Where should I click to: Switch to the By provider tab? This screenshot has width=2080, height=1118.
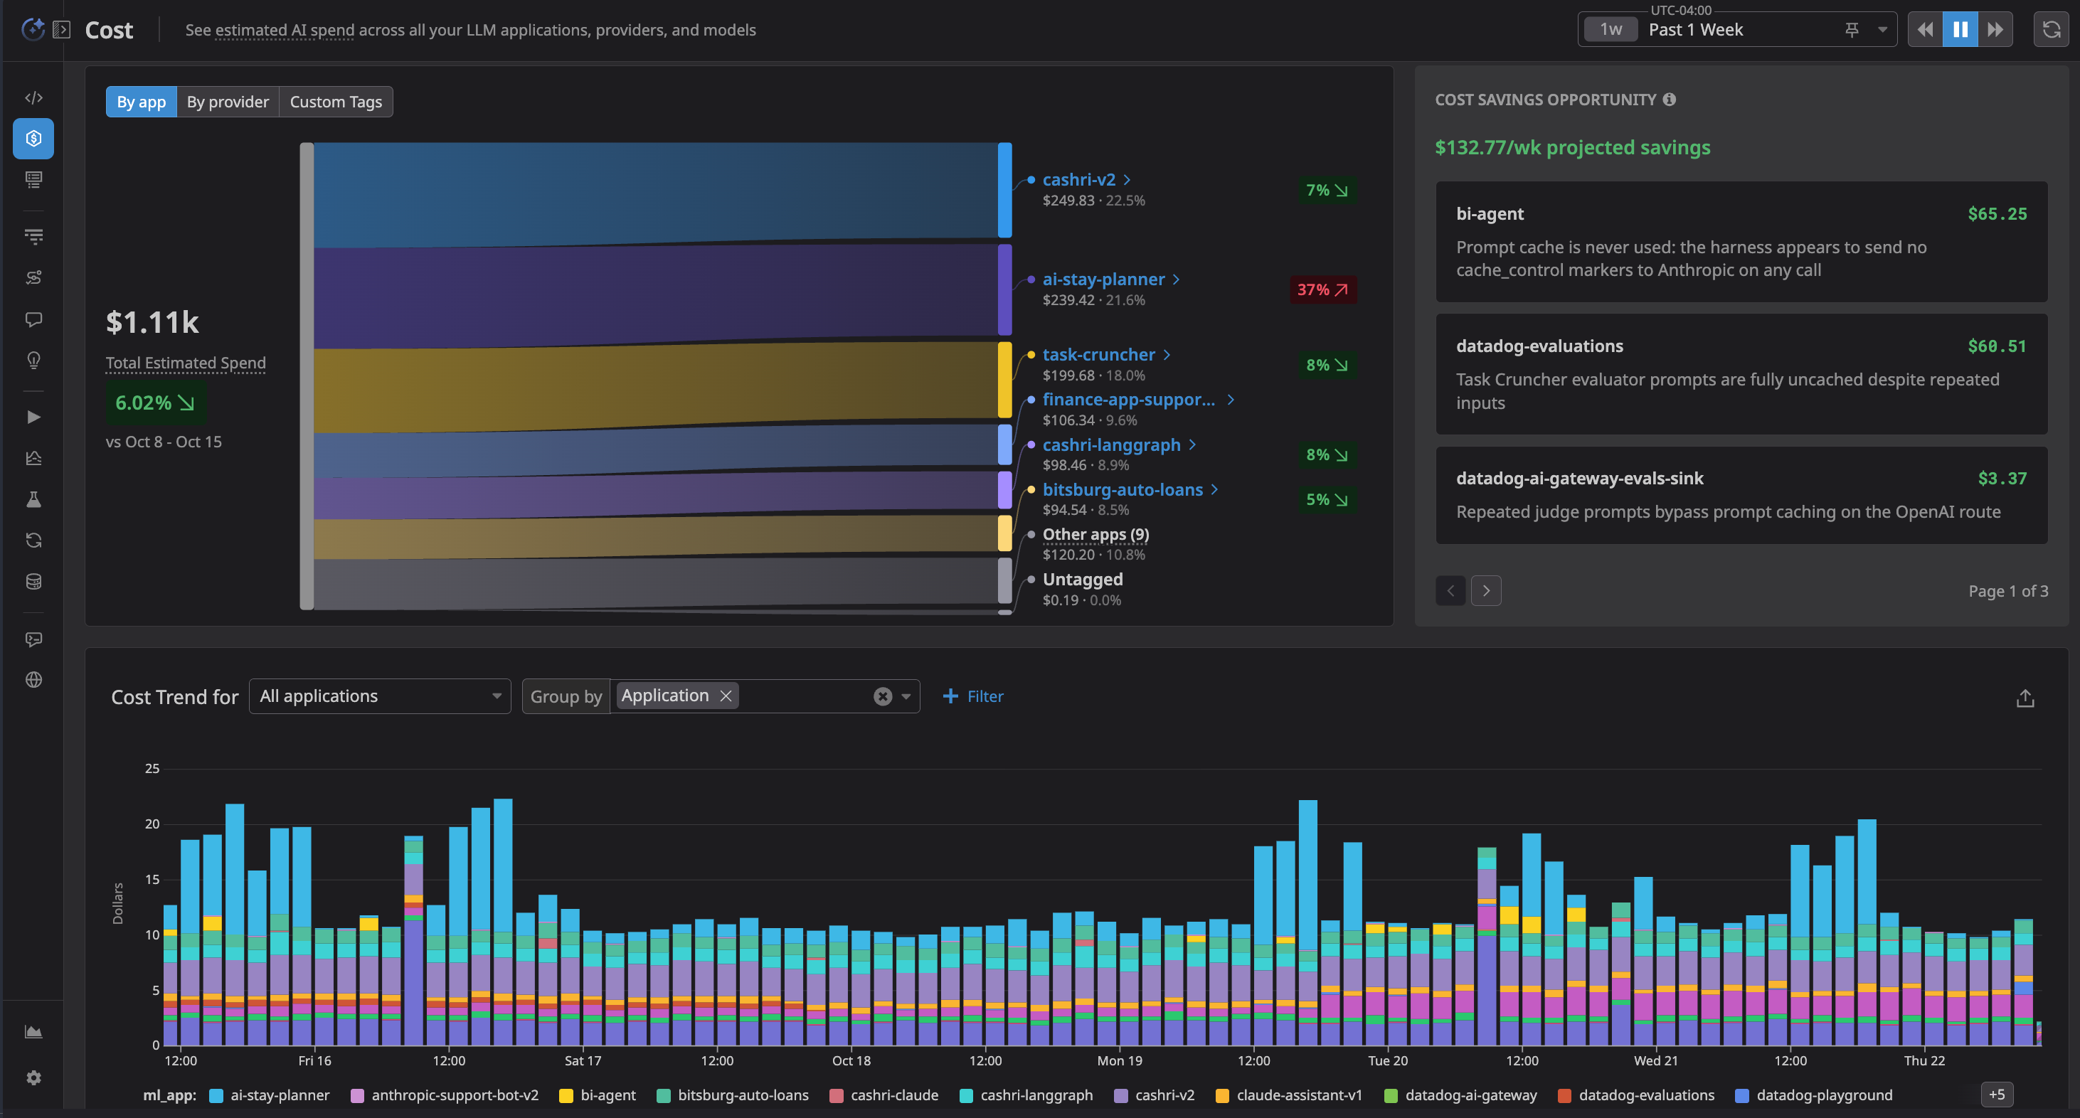228,102
